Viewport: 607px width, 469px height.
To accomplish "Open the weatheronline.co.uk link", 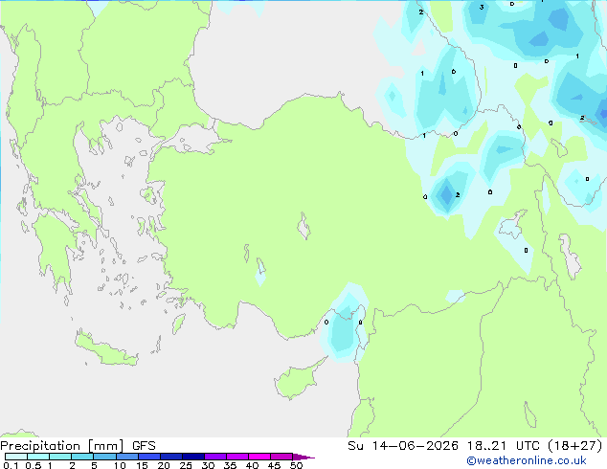I will coord(527,460).
